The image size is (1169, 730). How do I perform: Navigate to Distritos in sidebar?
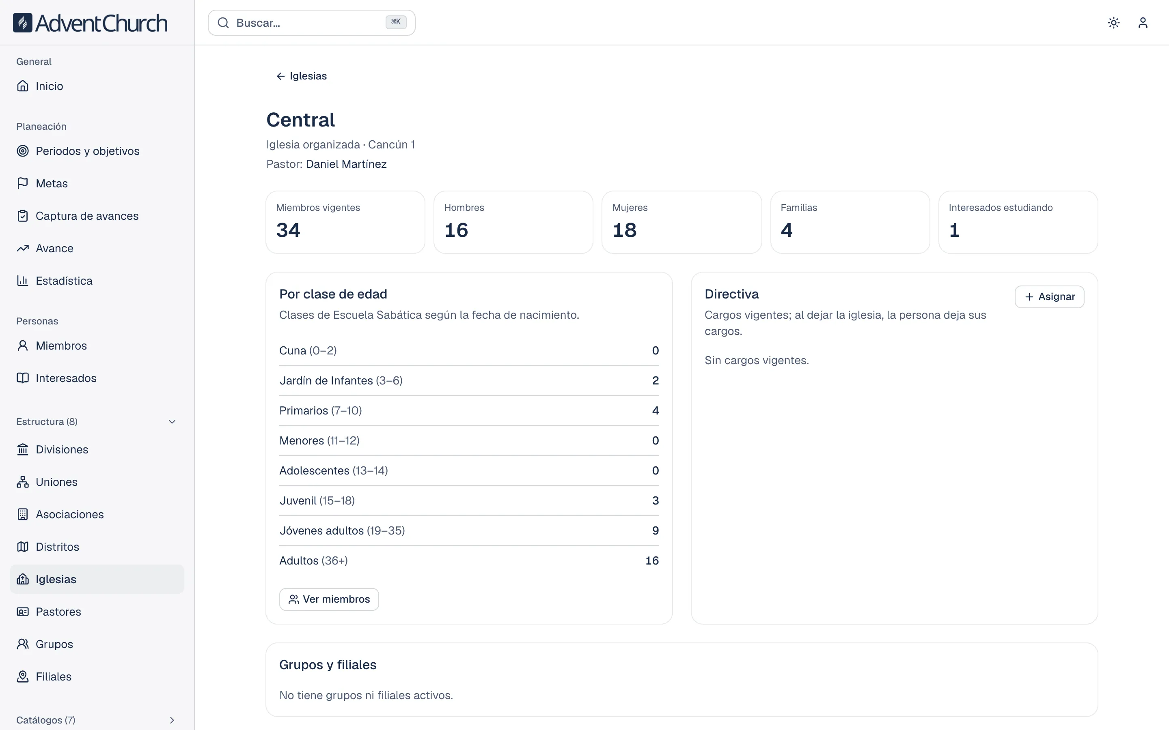(97, 547)
